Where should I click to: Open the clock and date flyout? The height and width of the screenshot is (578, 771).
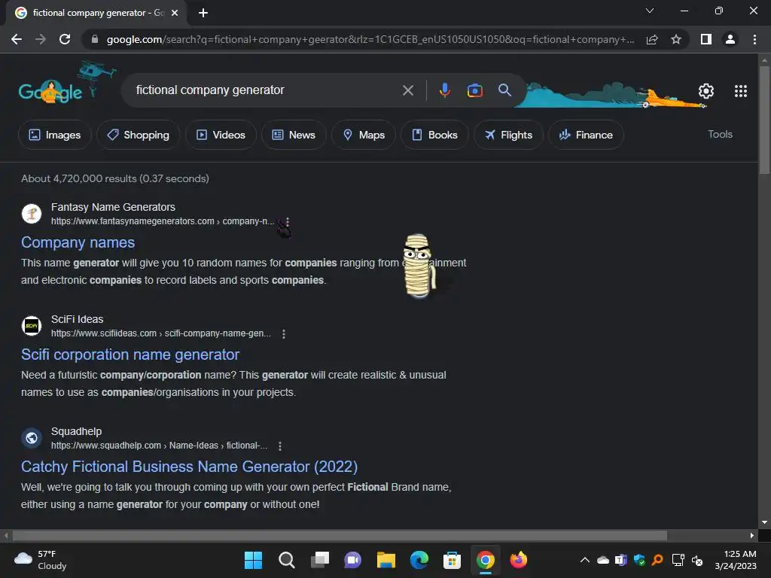[x=736, y=560]
